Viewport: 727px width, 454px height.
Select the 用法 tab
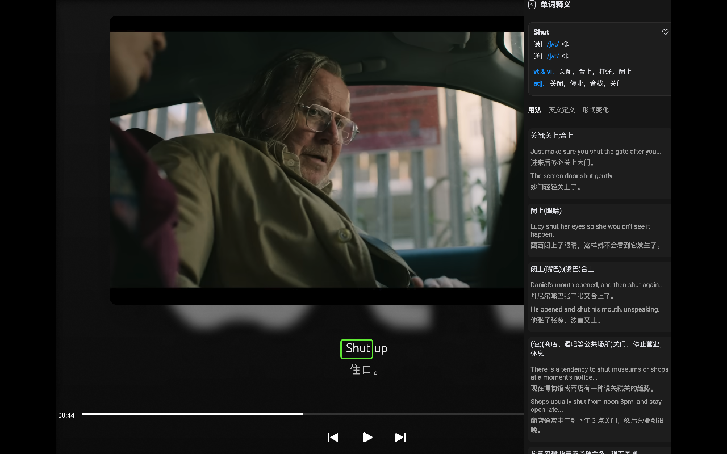[534, 110]
